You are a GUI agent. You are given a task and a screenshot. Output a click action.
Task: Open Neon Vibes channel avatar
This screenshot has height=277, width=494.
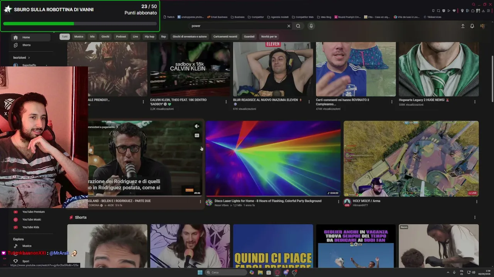coord(209,202)
